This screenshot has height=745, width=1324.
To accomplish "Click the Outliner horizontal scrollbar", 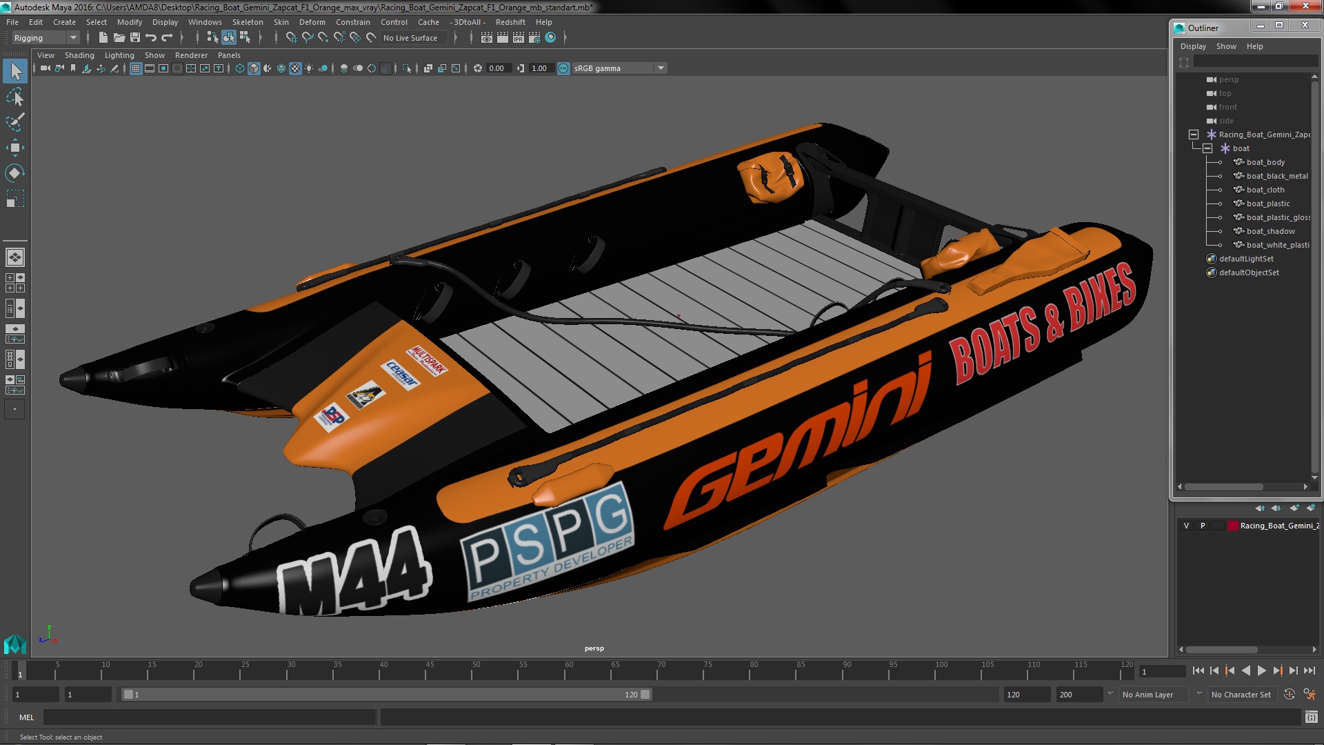I will point(1224,486).
